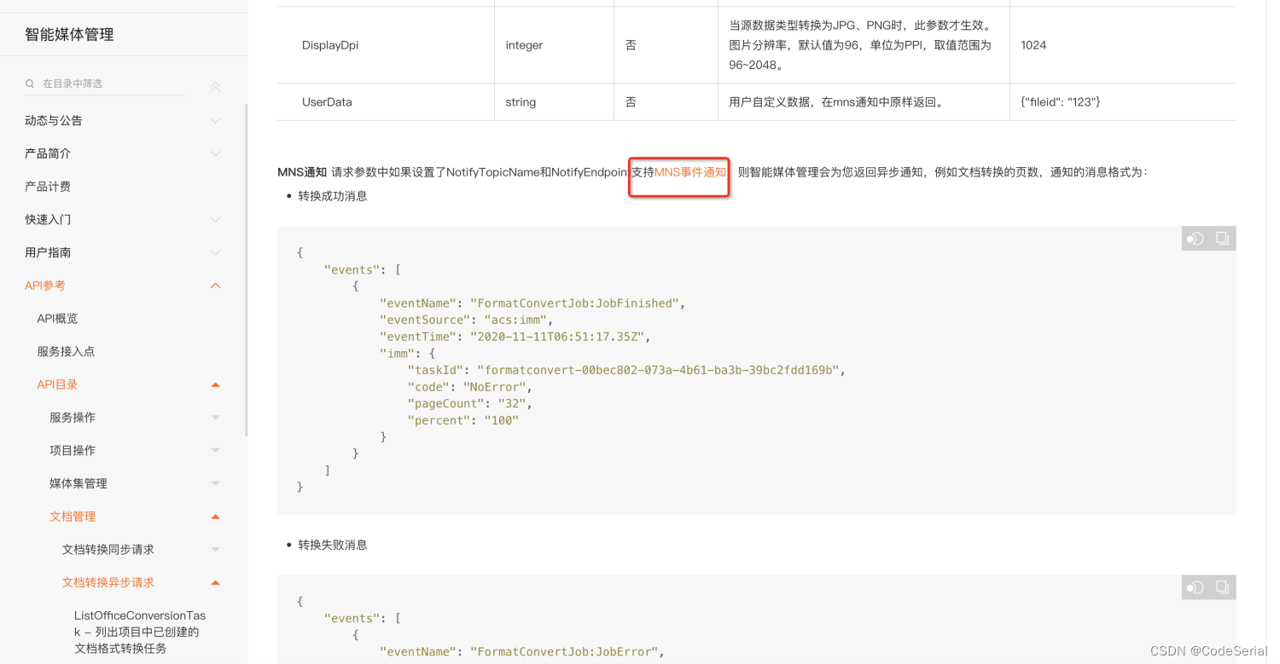Open 产品计费 page
This screenshot has width=1280, height=664.
(x=48, y=187)
